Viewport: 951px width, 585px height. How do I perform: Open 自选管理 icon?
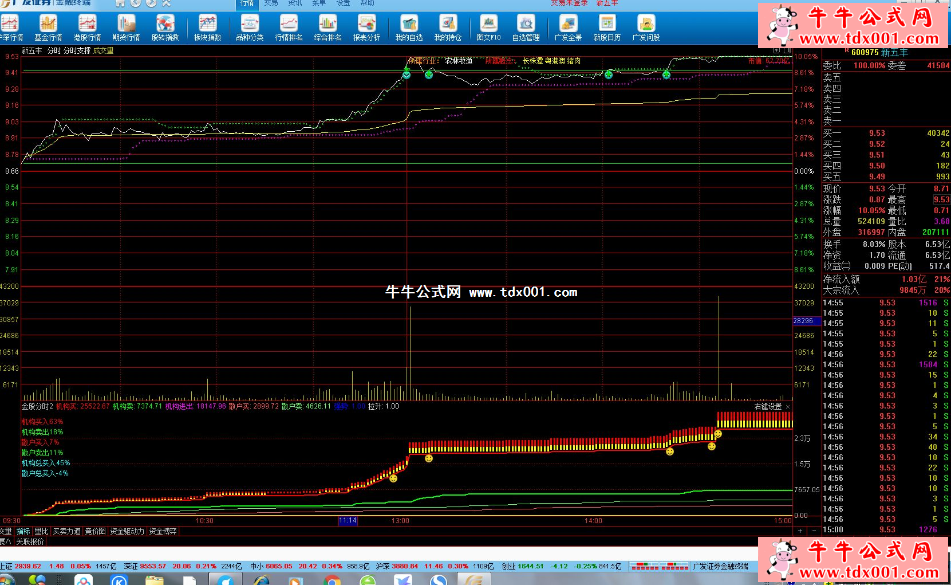click(x=526, y=28)
